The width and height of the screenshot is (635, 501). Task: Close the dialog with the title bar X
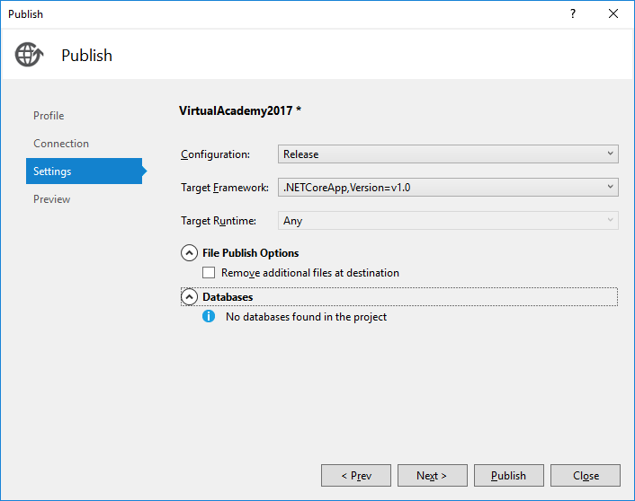(613, 13)
